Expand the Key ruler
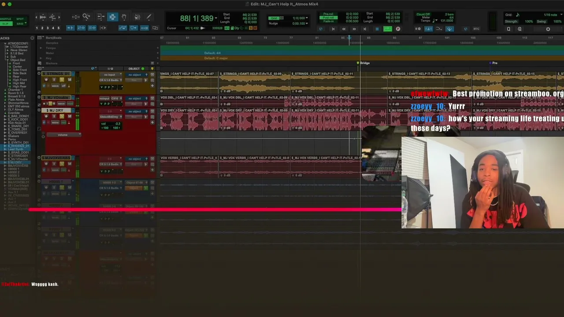The image size is (564, 317). click(41, 58)
